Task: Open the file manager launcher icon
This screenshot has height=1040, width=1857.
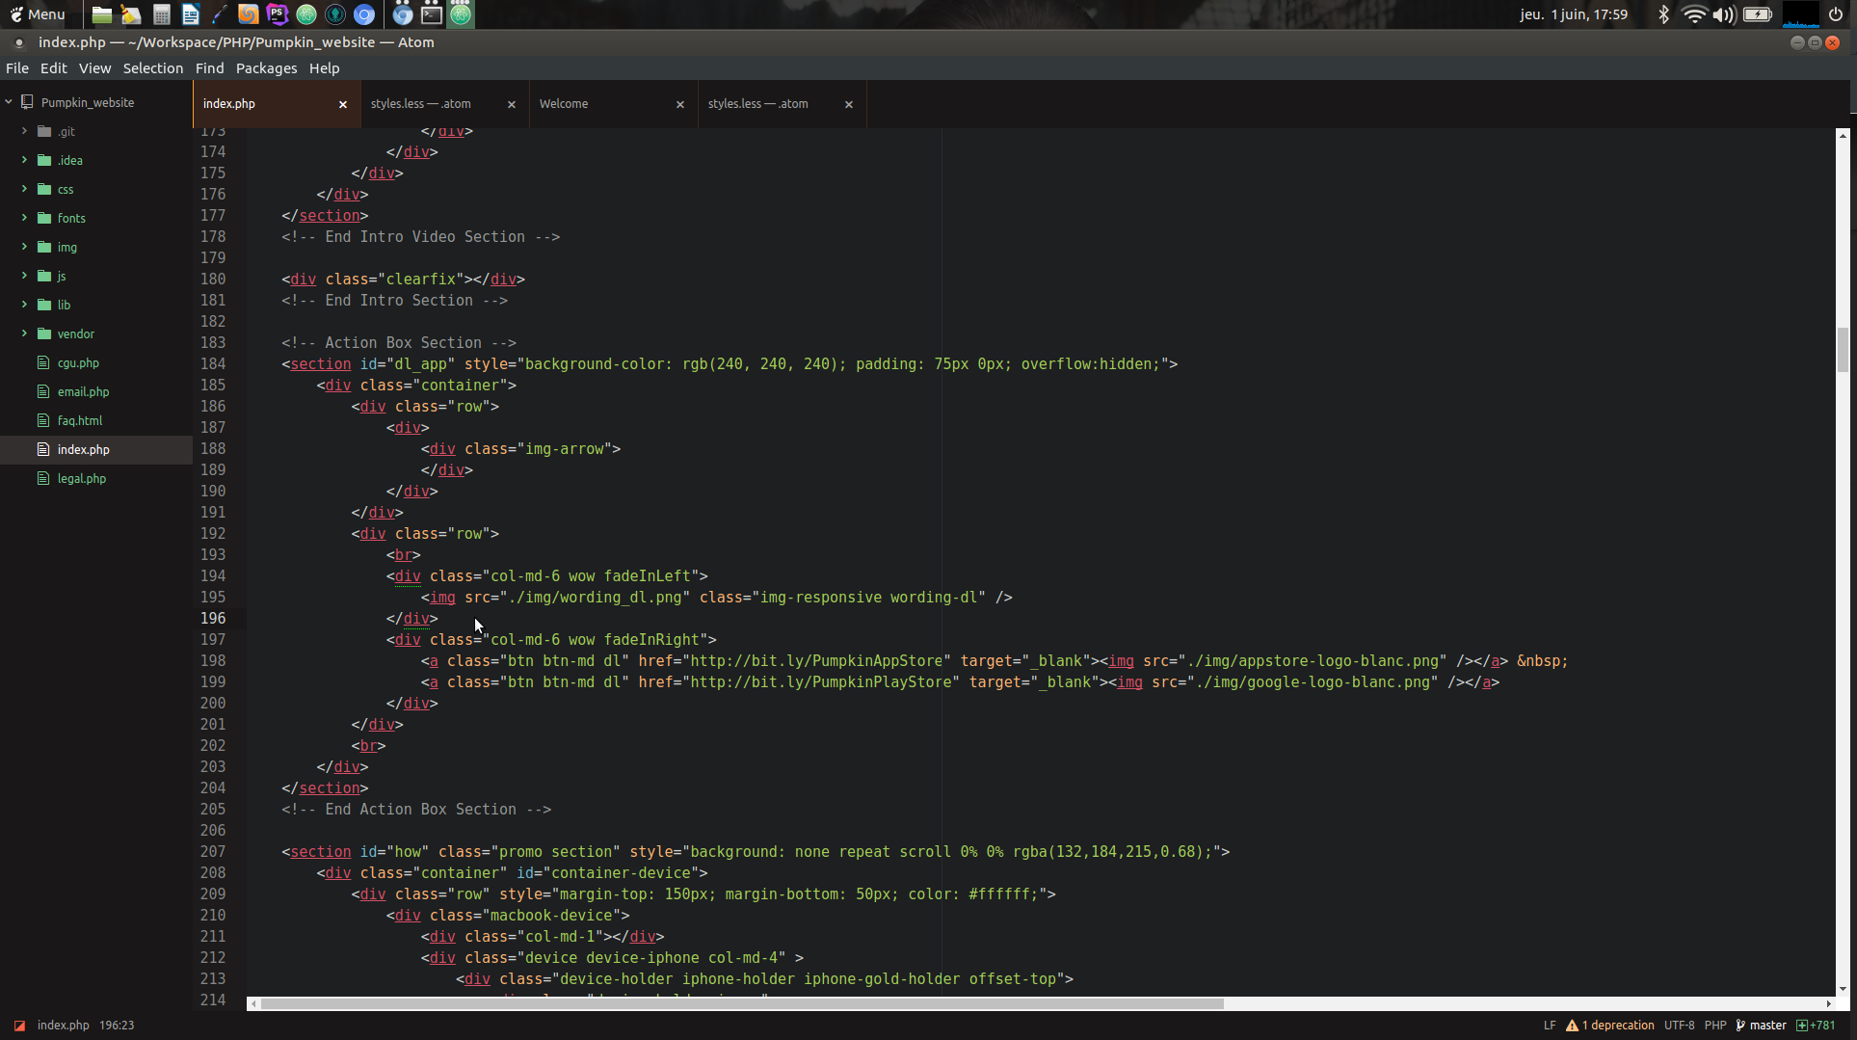Action: pyautogui.click(x=101, y=14)
